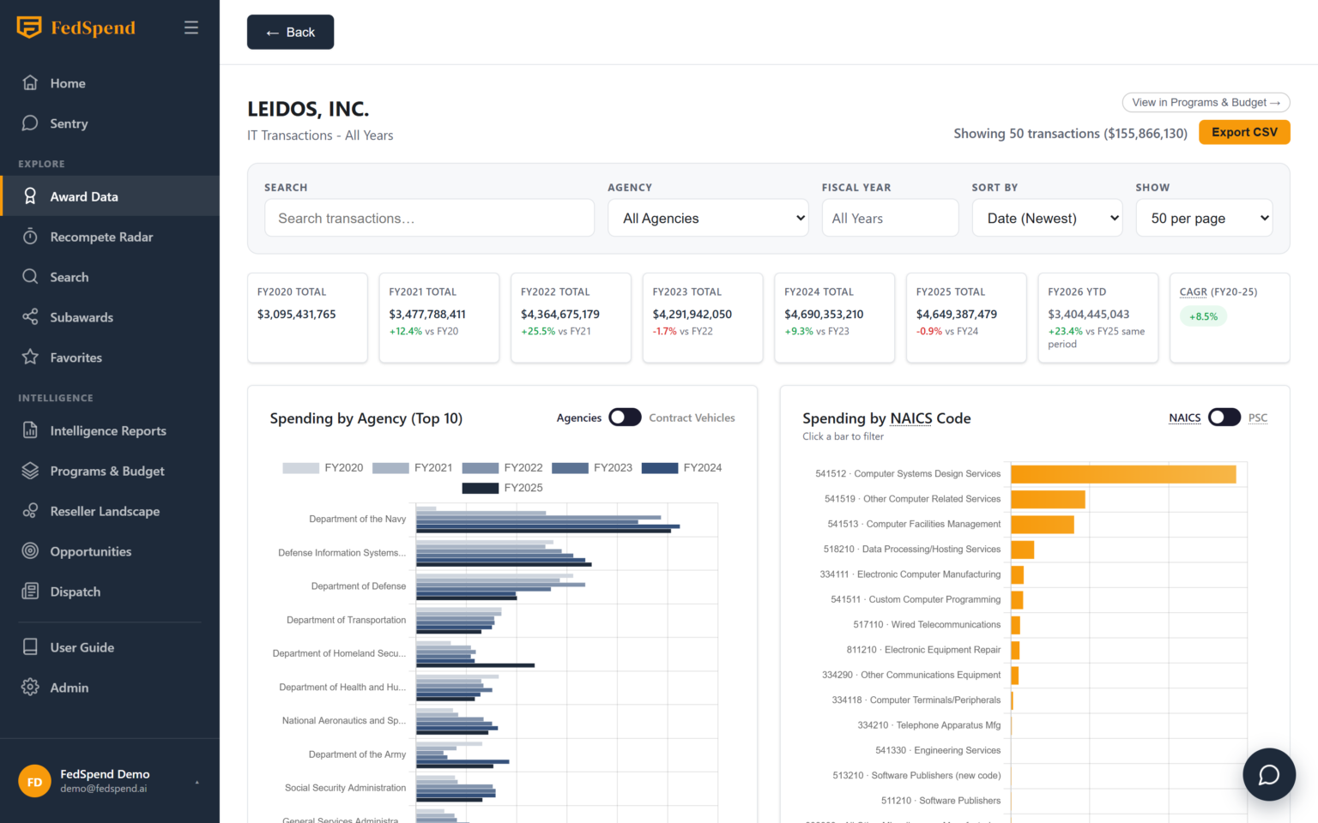Viewport: 1318px width, 823px height.
Task: Open Reseller Landscape menu item
Action: [x=110, y=511]
